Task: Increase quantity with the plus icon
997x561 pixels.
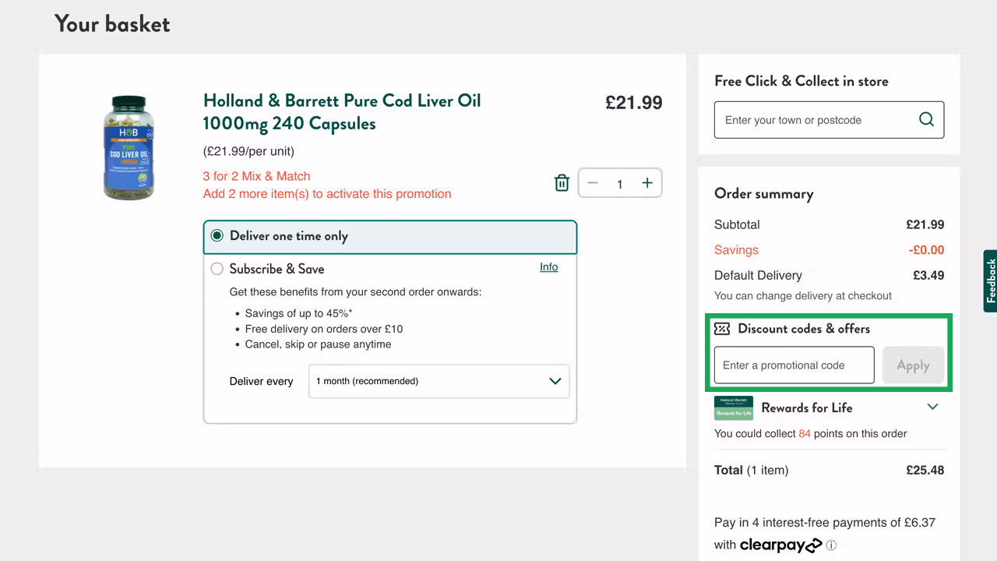Action: pyautogui.click(x=647, y=182)
